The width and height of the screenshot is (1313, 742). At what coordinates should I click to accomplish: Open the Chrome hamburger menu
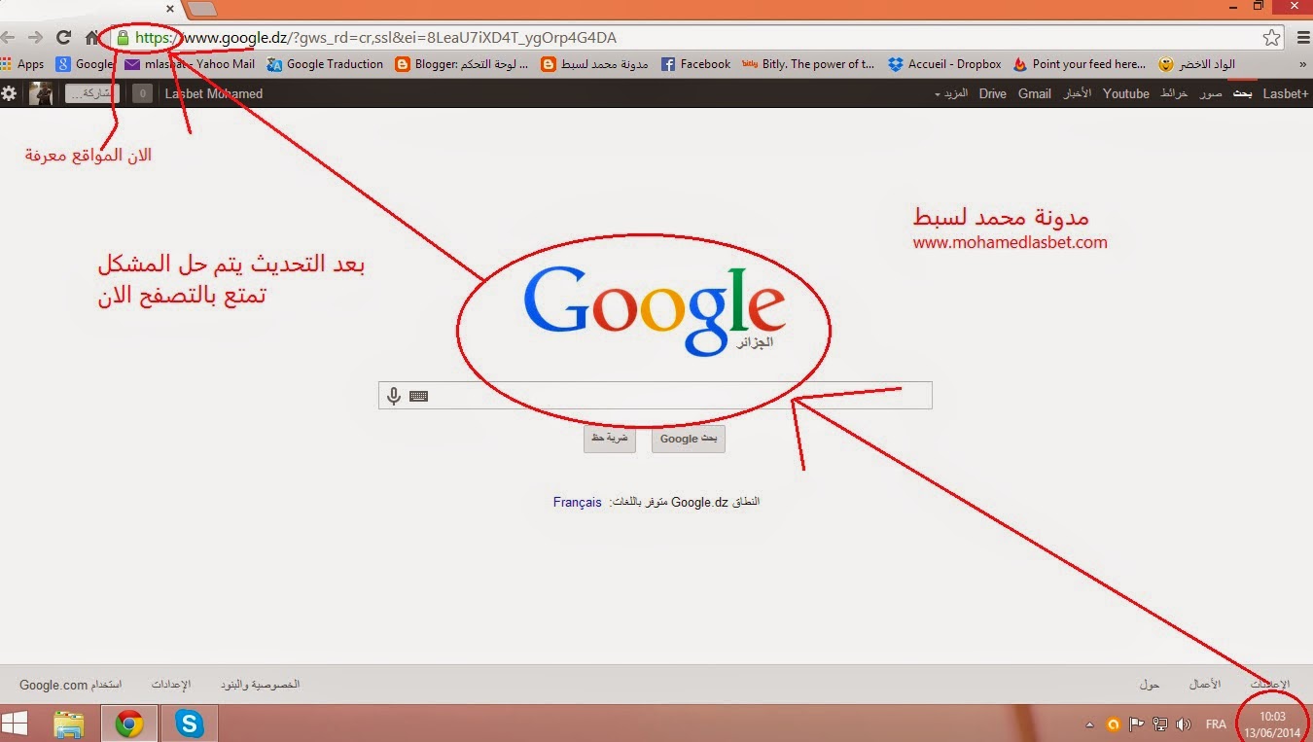(x=1303, y=38)
